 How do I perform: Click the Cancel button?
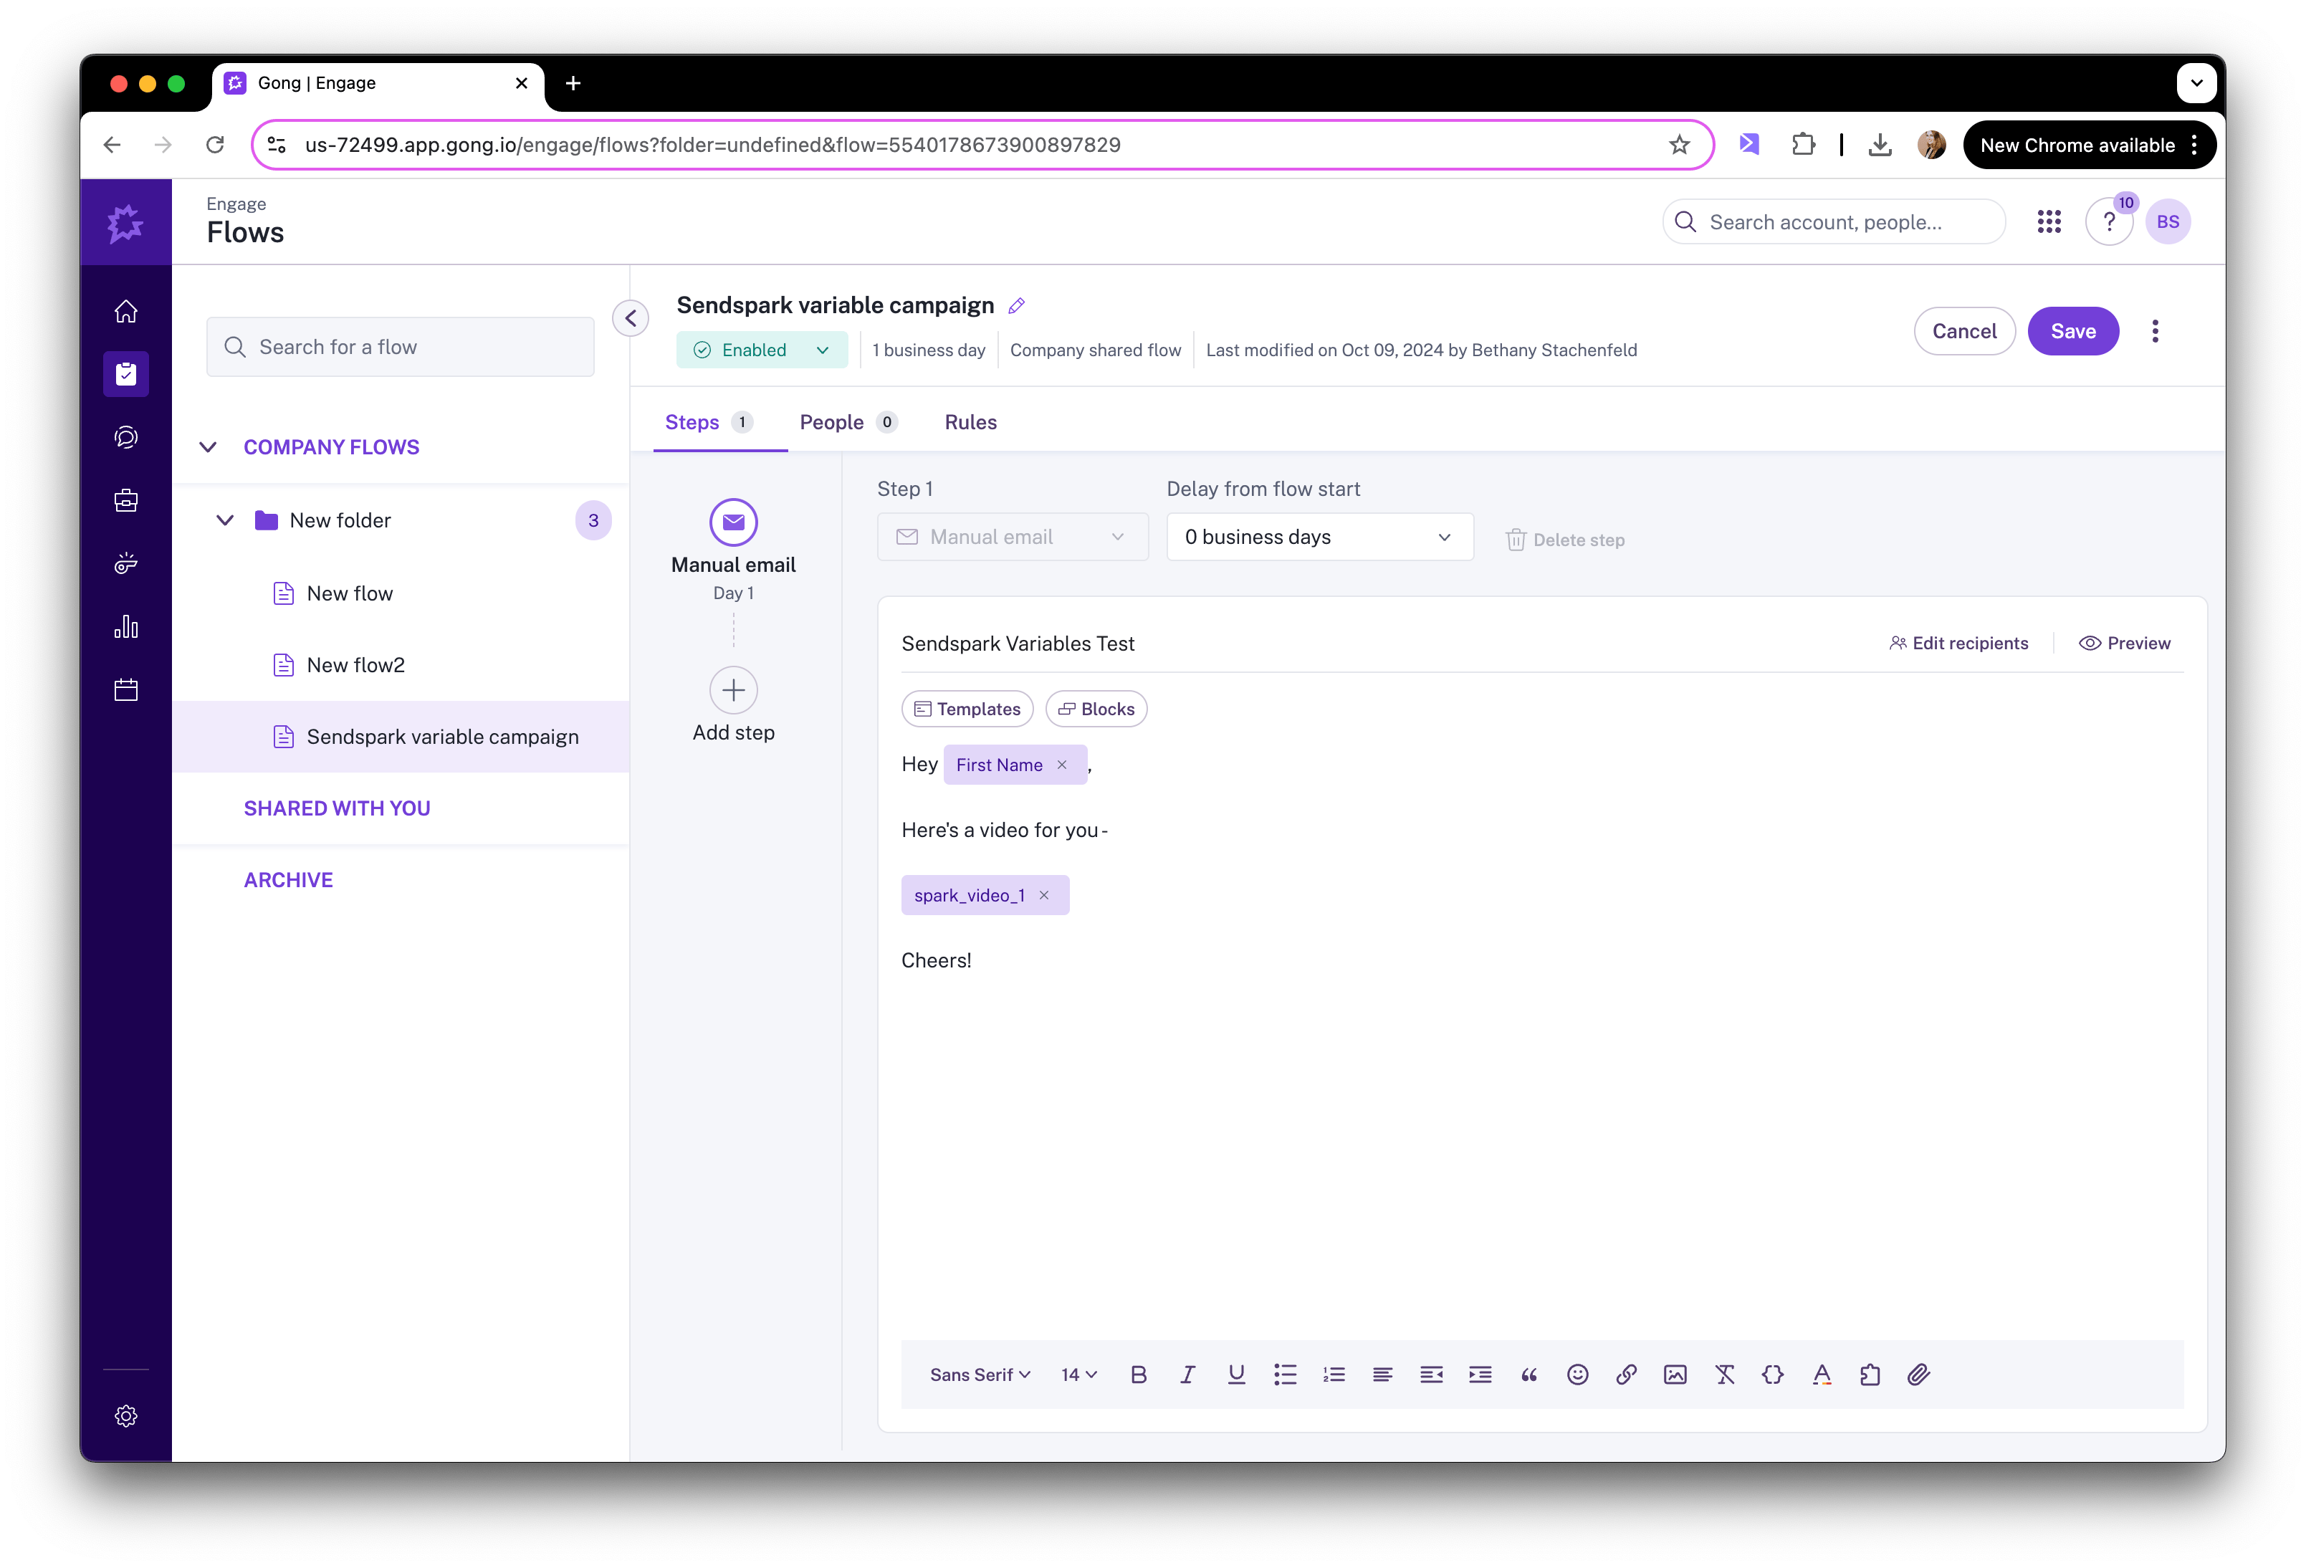pos(1963,332)
